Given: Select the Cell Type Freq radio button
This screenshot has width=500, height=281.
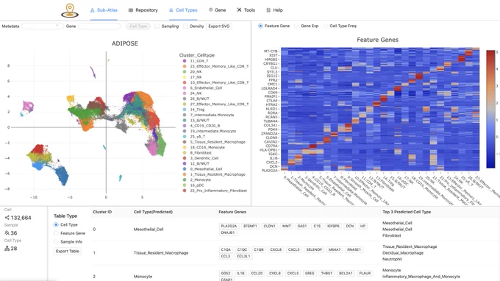Looking at the screenshot, I should pyautogui.click(x=325, y=26).
